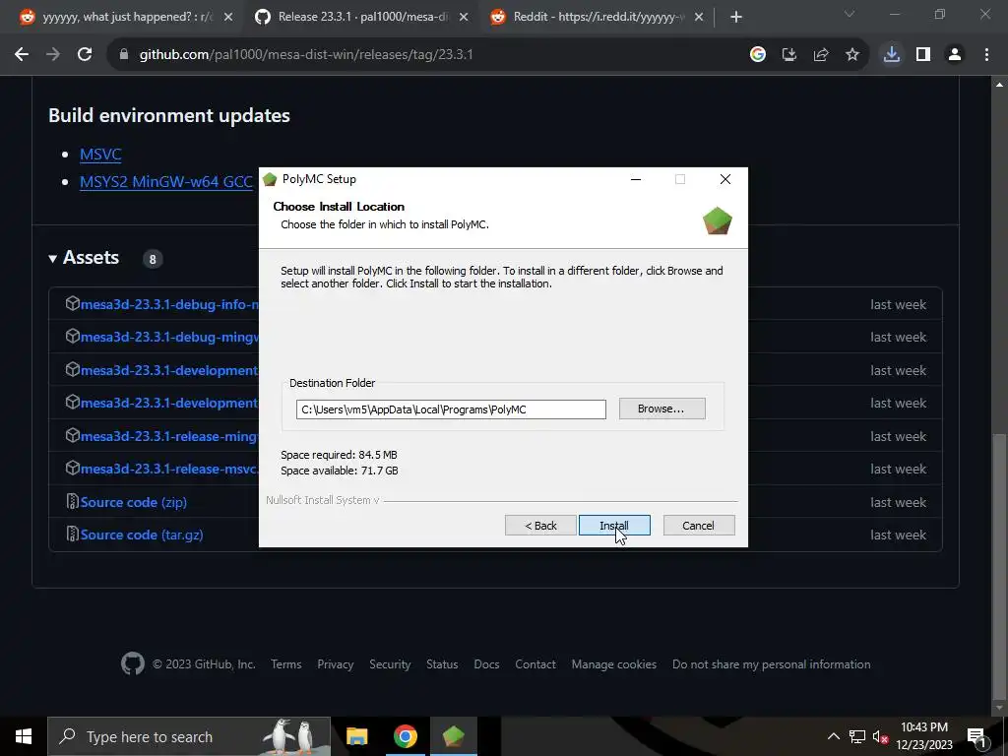The image size is (1008, 756).
Task: Collapse the Assets section
Action: [x=85, y=258]
